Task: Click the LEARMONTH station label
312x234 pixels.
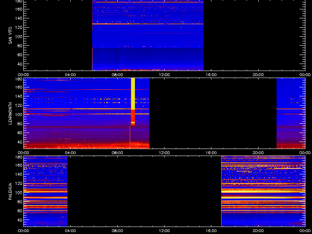Action: coord(10,113)
